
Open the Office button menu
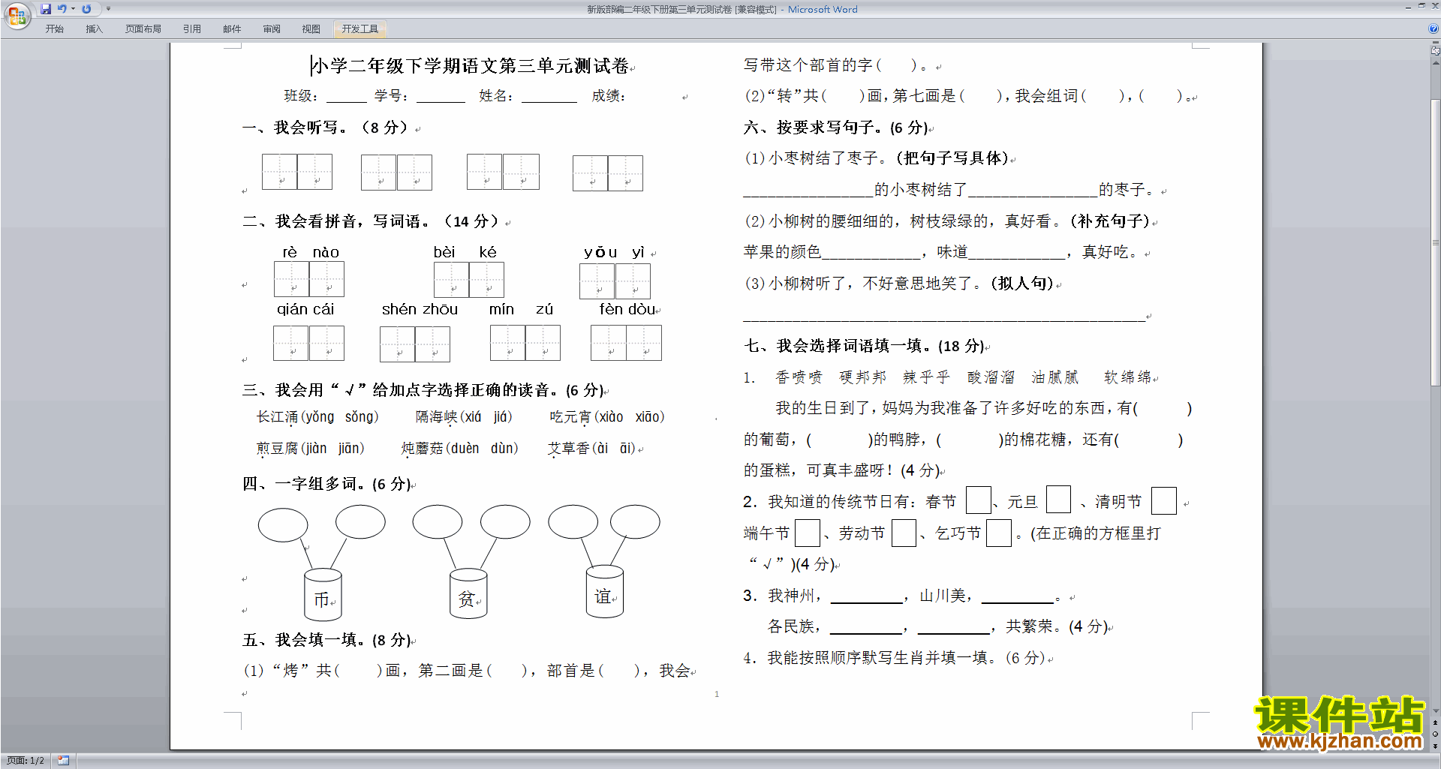(17, 15)
